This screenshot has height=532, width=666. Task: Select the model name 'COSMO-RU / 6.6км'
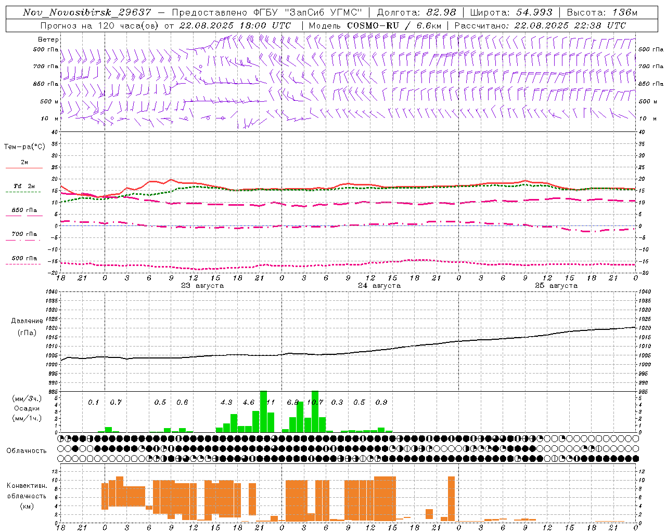coord(394,25)
